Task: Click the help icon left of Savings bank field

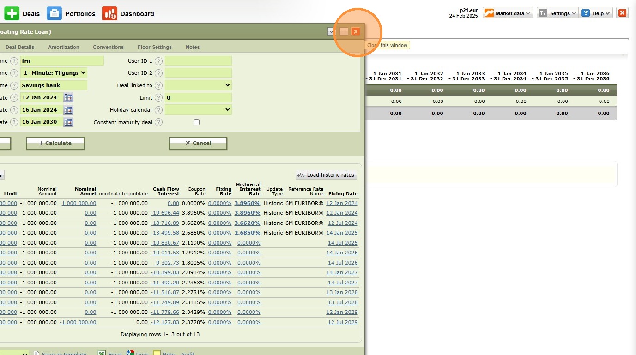Action: [x=14, y=85]
